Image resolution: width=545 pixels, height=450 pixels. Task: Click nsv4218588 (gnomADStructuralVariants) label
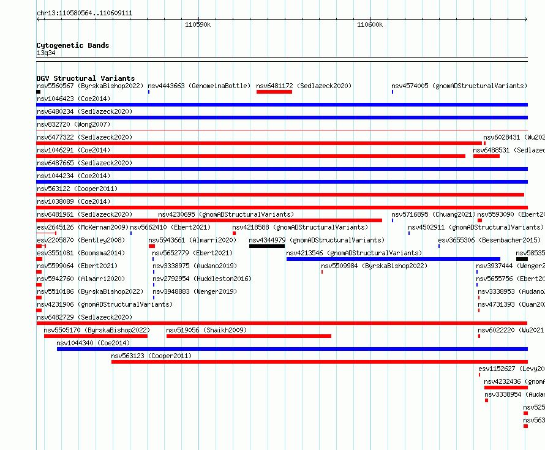(300, 227)
